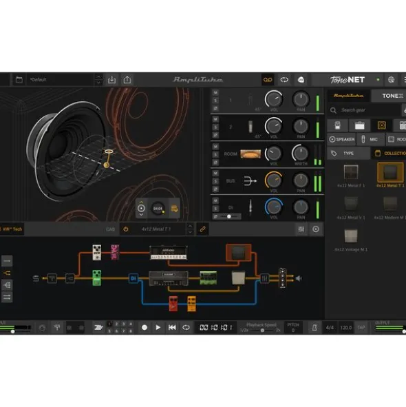Open the metronome icon in transport bar
Screen dimensions: 406x407
point(314,328)
